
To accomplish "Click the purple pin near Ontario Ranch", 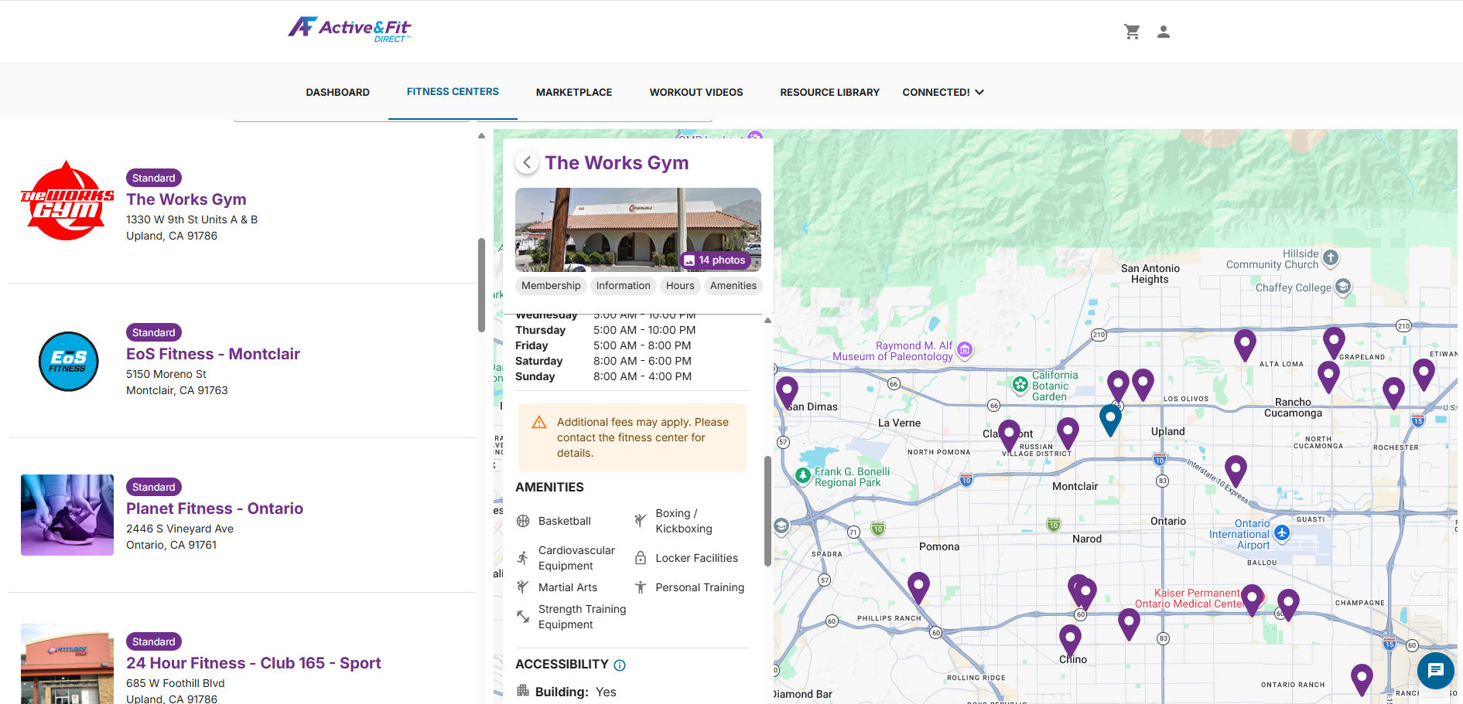I will point(1362,678).
